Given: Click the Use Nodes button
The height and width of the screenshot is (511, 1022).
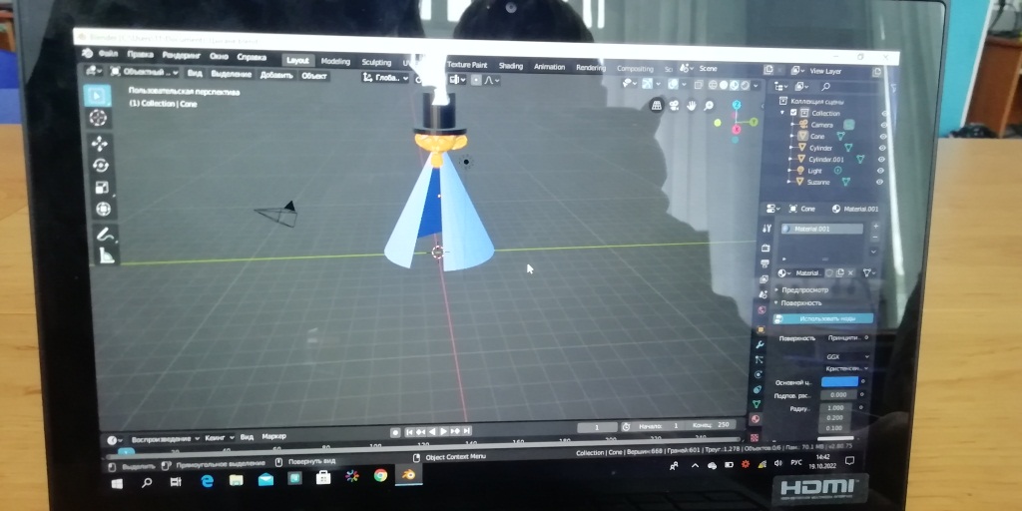Looking at the screenshot, I should (x=823, y=318).
